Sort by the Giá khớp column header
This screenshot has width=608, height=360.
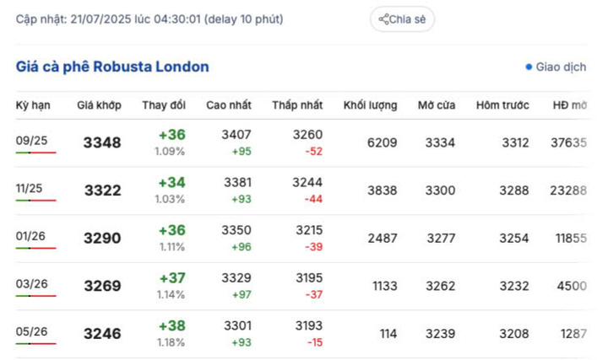pos(99,105)
